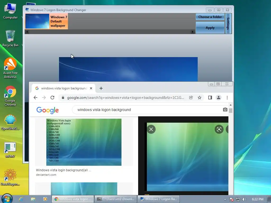Click the Windows Start orb
Image resolution: width=271 pixels, height=203 pixels.
click(x=7, y=199)
